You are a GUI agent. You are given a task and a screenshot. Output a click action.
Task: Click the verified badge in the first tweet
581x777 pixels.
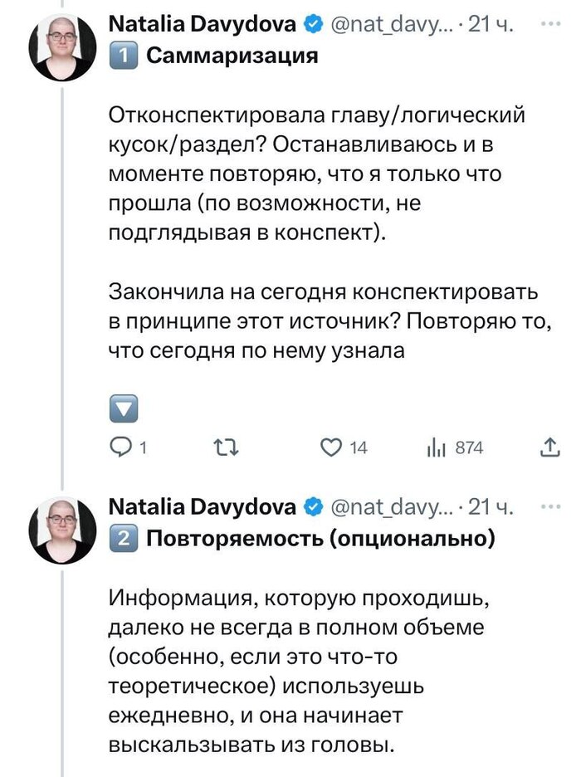(313, 26)
